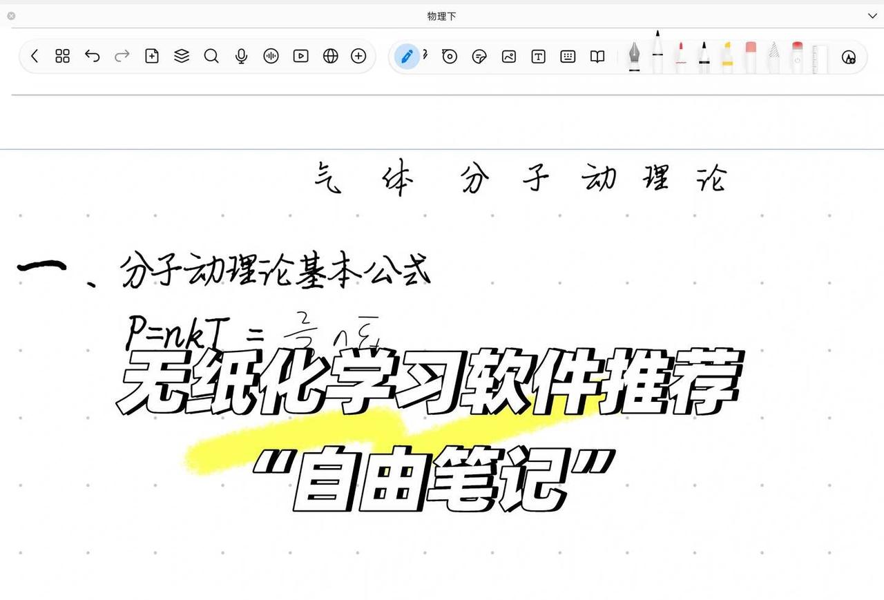The height and width of the screenshot is (600, 884).
Task: Close the window with gray X button
Action: tap(11, 15)
